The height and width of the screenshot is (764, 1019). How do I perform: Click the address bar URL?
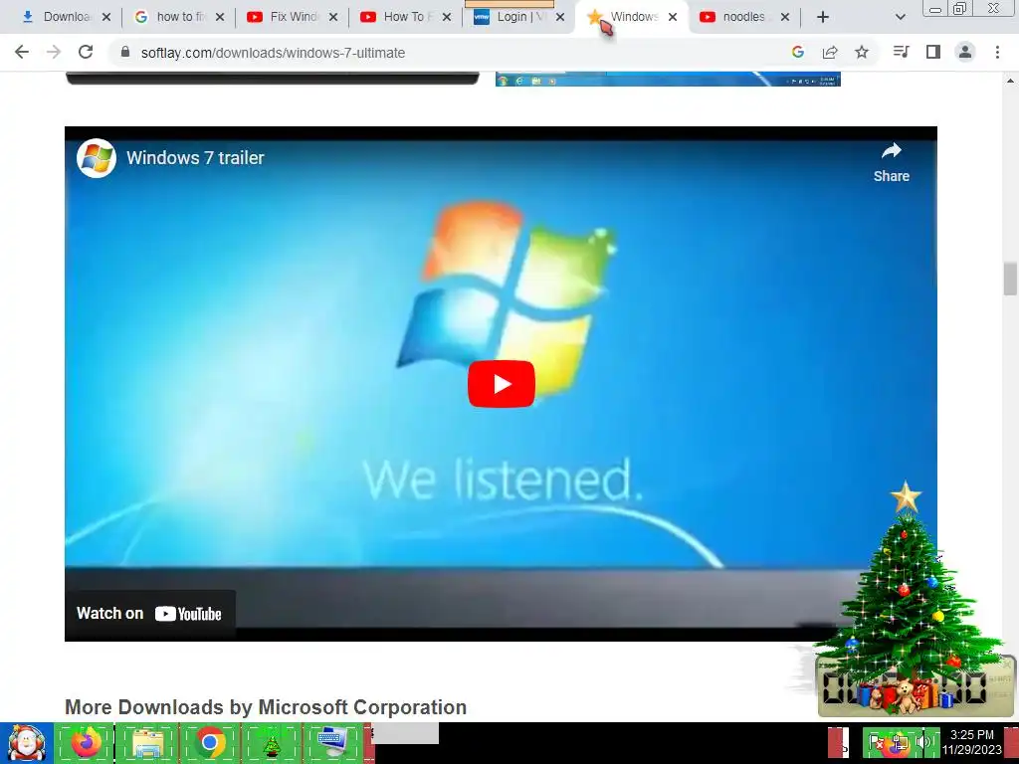point(273,53)
